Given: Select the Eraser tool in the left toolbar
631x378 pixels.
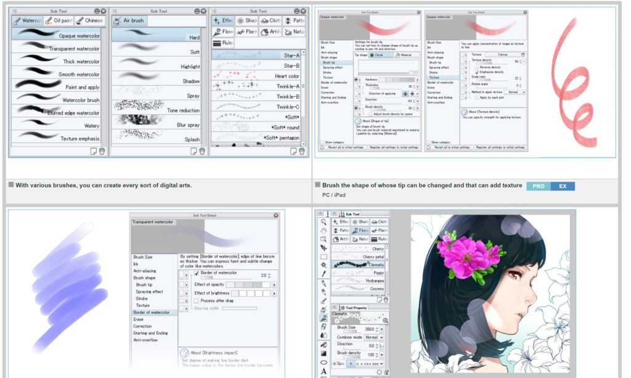Looking at the screenshot, I should (x=322, y=326).
